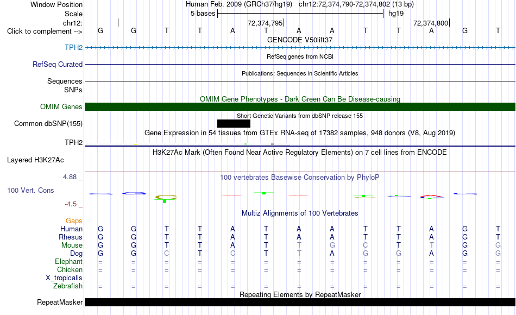516x315 pixels.
Task: Click the orange Gaps label
Action: 74,220
